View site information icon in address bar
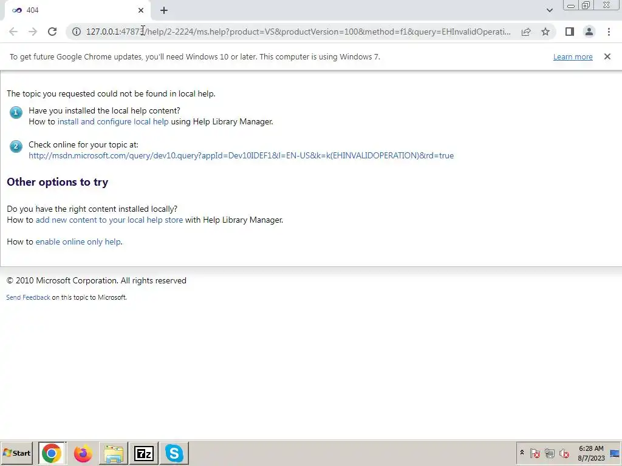Image resolution: width=622 pixels, height=466 pixels. (x=77, y=32)
